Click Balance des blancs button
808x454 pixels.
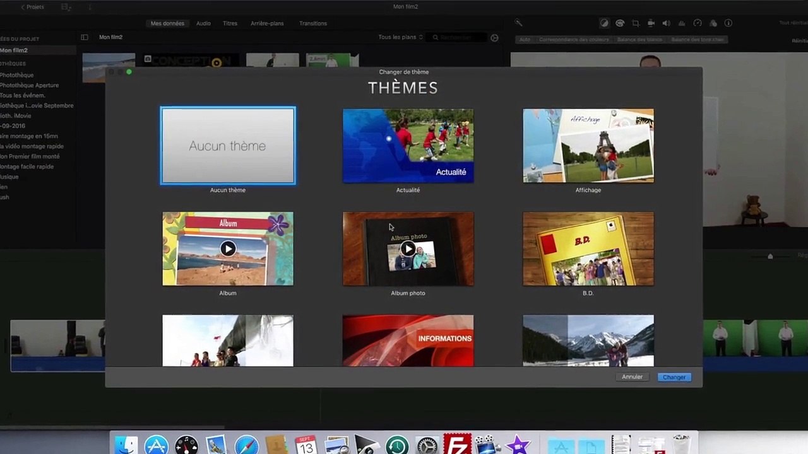(640, 40)
